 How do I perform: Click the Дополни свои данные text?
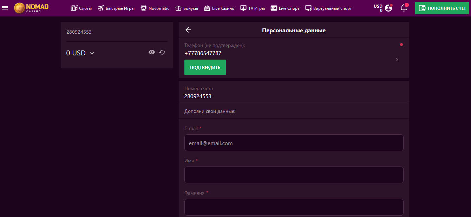(210, 111)
